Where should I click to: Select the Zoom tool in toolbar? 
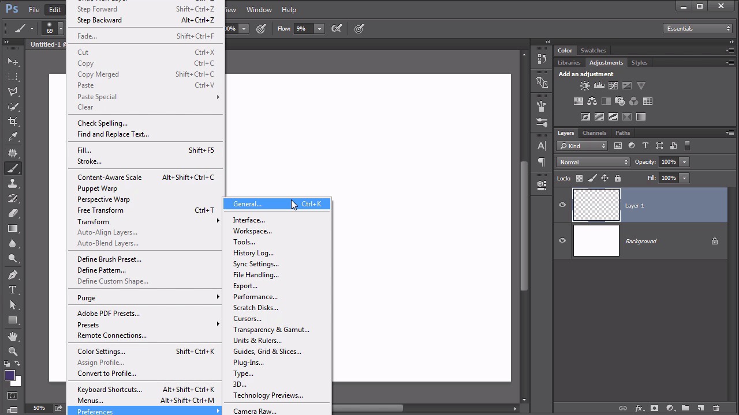pyautogui.click(x=13, y=351)
